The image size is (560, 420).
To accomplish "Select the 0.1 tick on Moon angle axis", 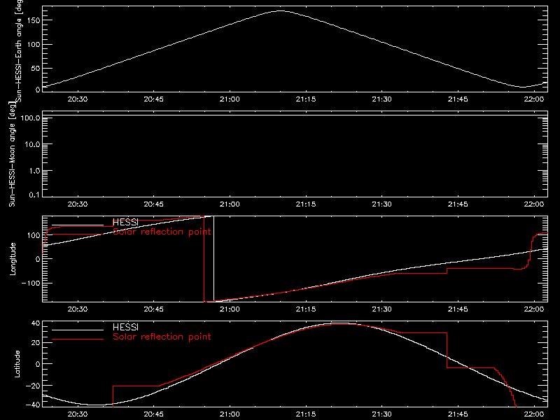I will point(34,195).
